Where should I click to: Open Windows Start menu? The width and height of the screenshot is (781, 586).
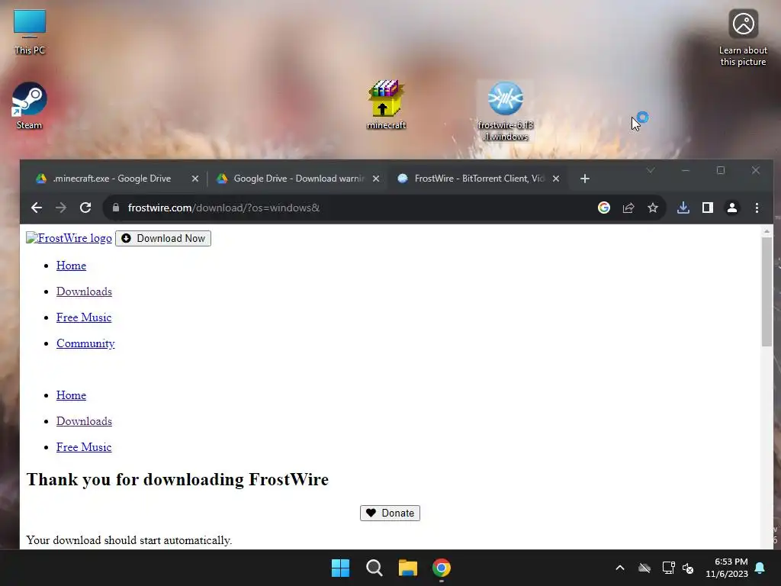[x=341, y=568]
